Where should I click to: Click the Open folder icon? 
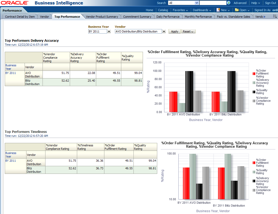point(237,10)
